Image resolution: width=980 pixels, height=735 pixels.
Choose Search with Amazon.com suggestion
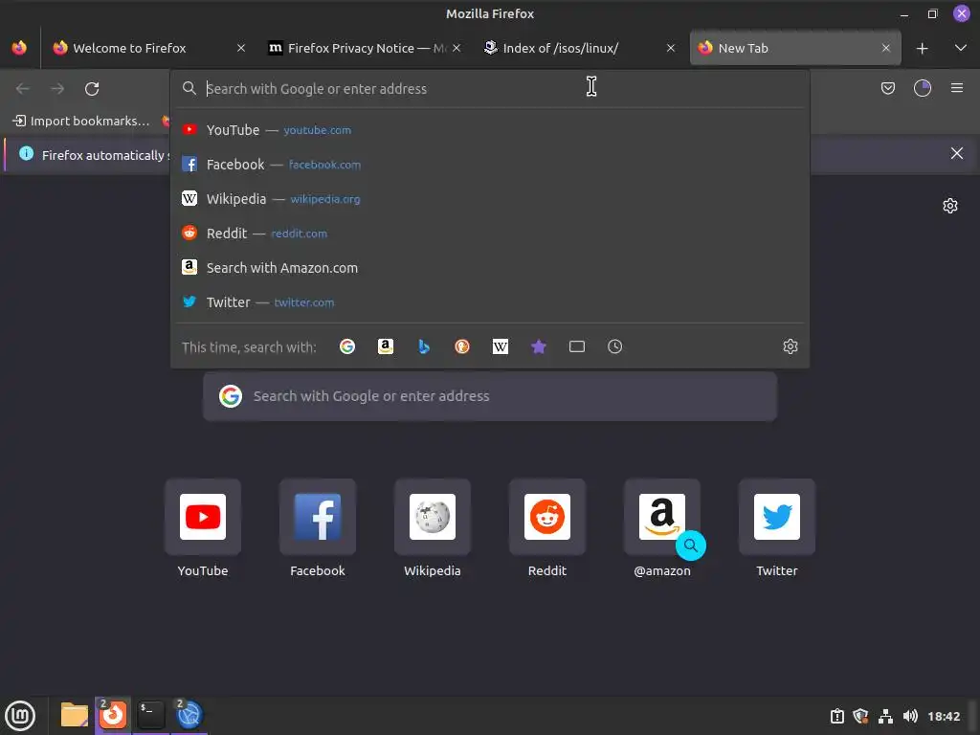pyautogui.click(x=489, y=268)
